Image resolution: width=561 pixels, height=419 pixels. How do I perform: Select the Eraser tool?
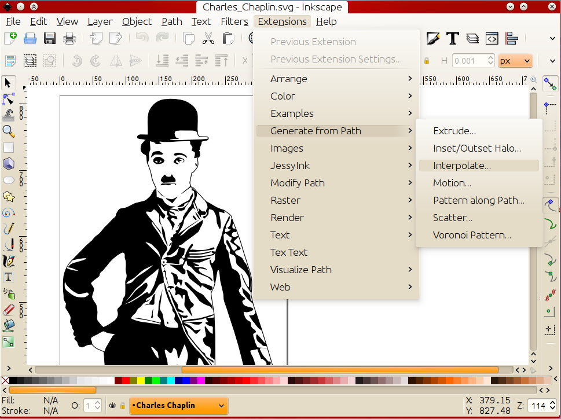point(8,310)
